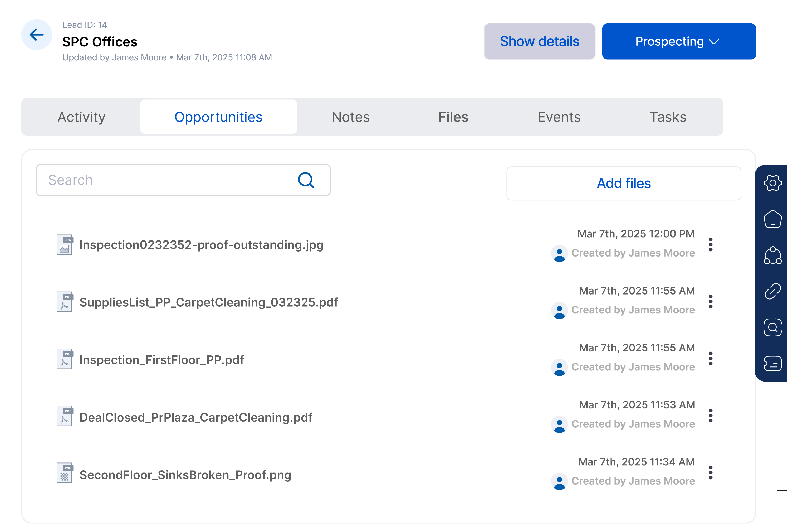Click the link icon in the sidebar
The height and width of the screenshot is (526, 788).
click(x=772, y=291)
